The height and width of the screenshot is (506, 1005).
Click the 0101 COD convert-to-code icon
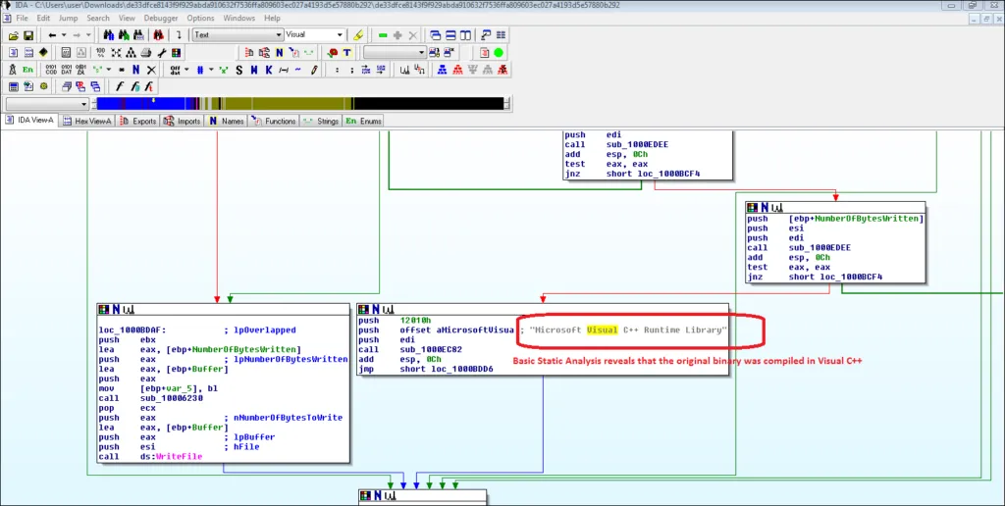(51, 70)
